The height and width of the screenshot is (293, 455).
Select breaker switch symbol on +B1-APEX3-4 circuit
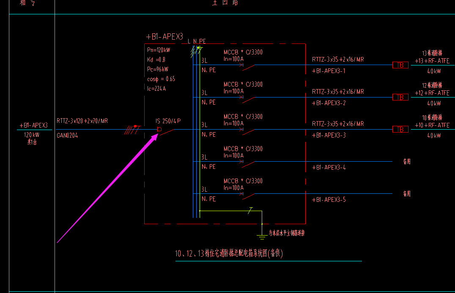click(x=247, y=163)
